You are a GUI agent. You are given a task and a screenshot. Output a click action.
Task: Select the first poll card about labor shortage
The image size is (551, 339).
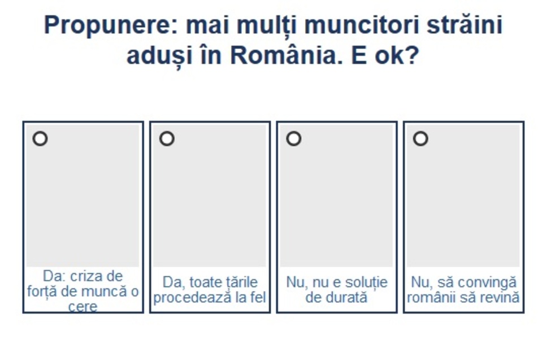click(x=83, y=217)
